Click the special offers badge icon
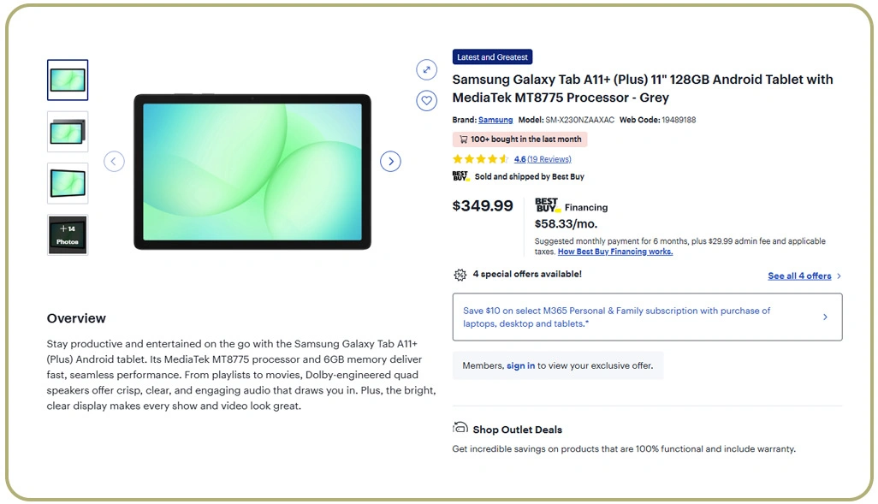Image resolution: width=878 pixels, height=504 pixels. [460, 275]
